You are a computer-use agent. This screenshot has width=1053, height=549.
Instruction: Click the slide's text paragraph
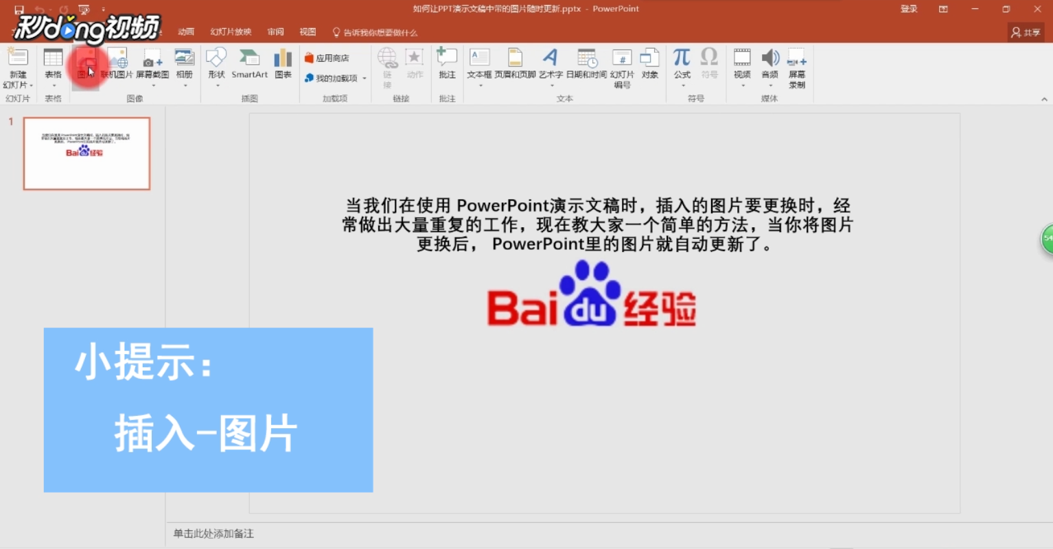tap(597, 224)
